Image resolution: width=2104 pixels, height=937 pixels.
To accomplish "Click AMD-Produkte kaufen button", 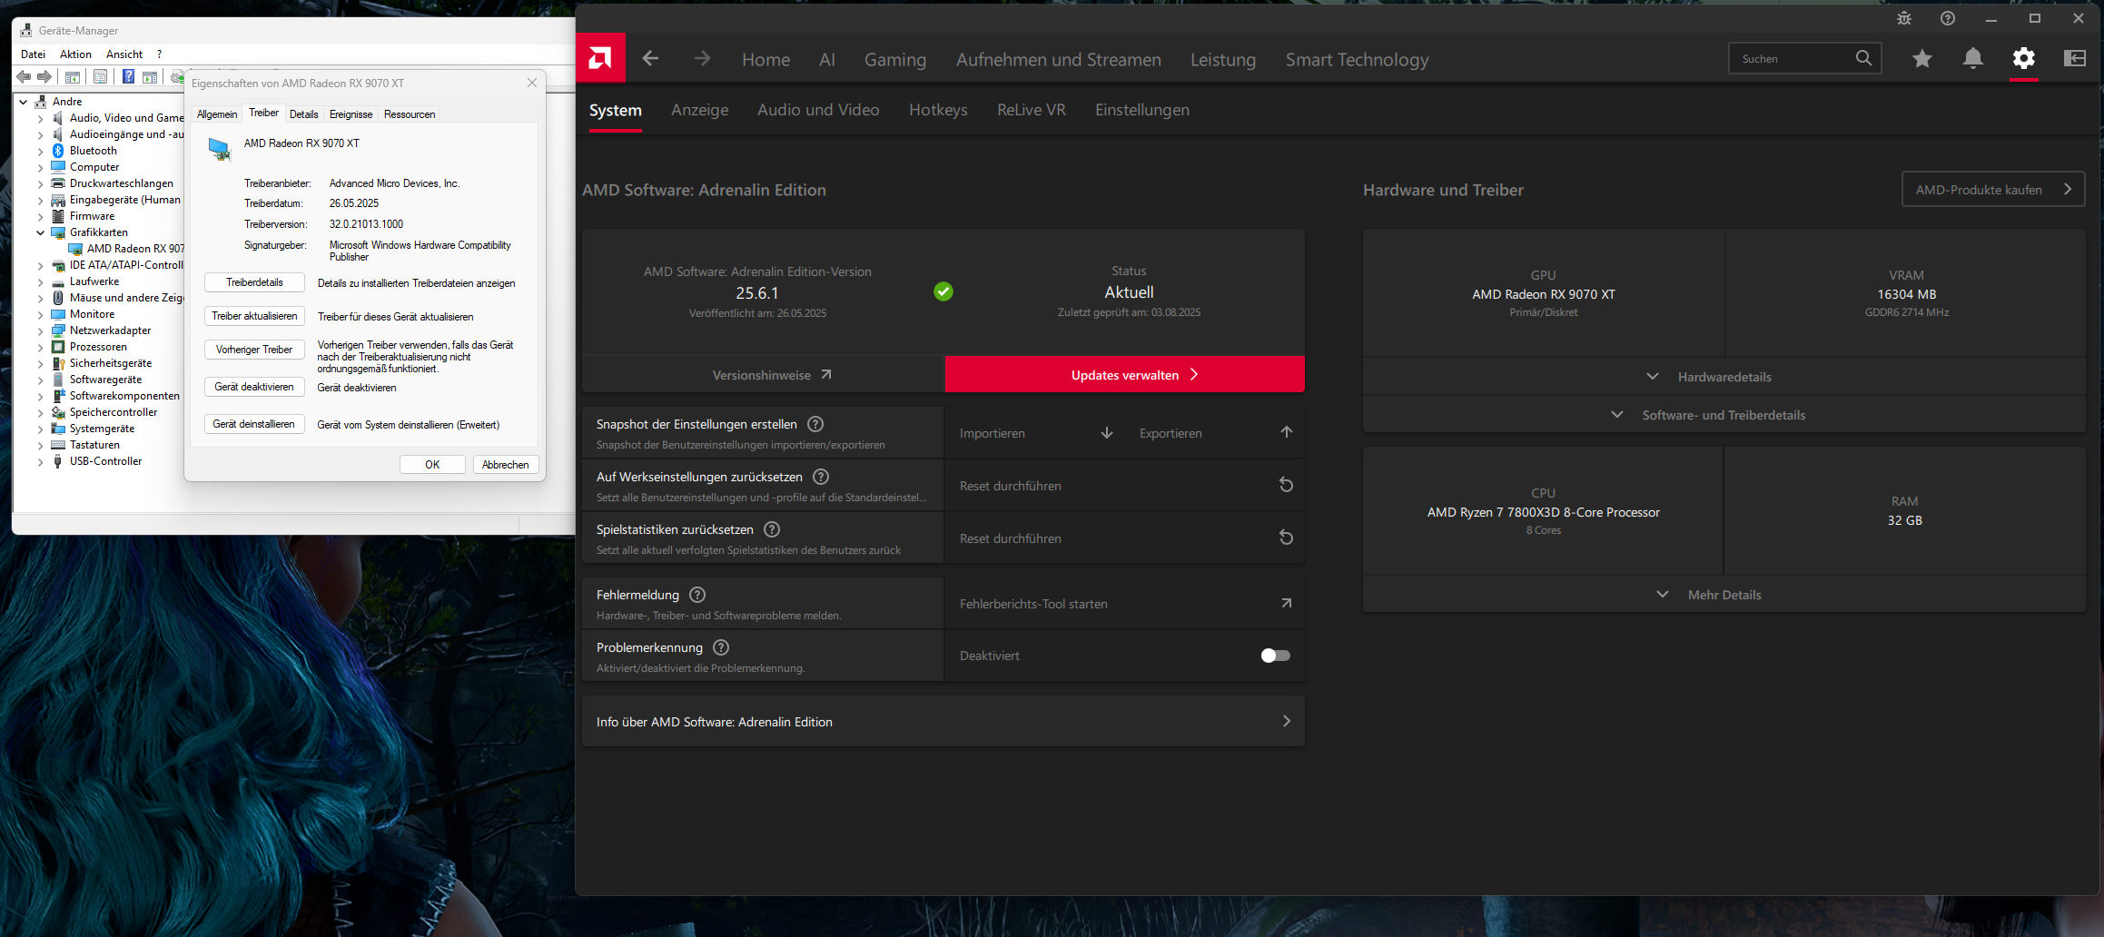I will point(1993,189).
